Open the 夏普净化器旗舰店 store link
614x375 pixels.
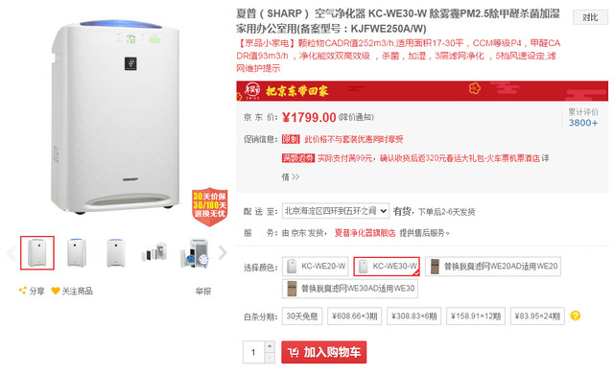pyautogui.click(x=365, y=233)
